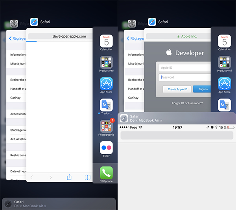This screenshot has height=210, width=236.
Task: Click the battery icon showing 15 %
Action: [230, 128]
